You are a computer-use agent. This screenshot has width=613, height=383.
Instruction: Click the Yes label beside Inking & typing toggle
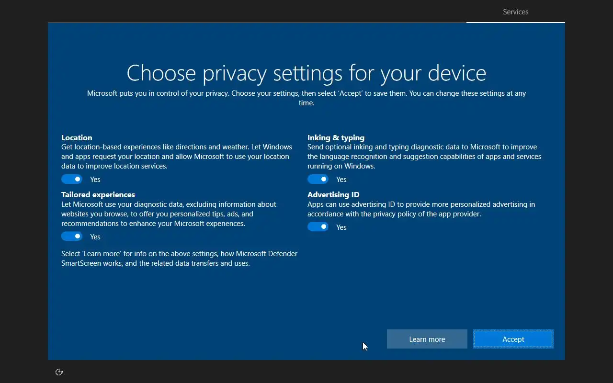point(341,180)
